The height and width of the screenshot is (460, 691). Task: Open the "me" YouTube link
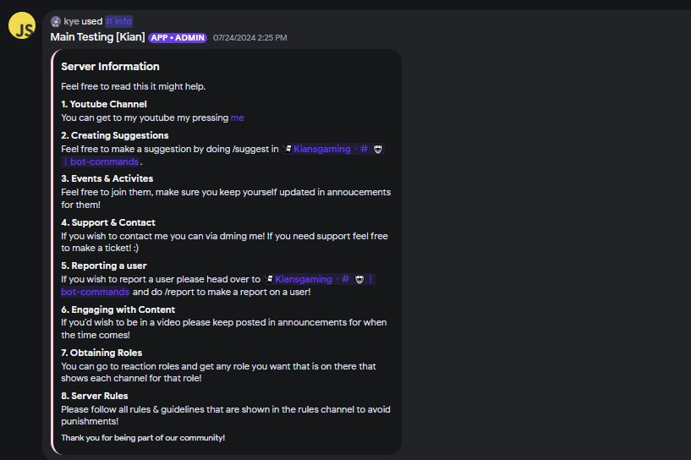[x=237, y=118]
